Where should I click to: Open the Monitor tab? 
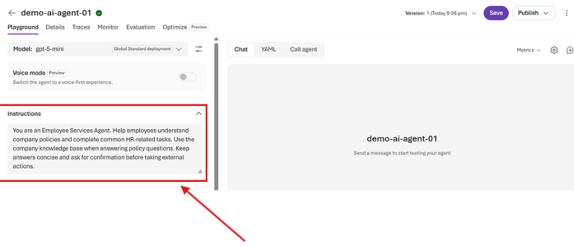pos(108,27)
